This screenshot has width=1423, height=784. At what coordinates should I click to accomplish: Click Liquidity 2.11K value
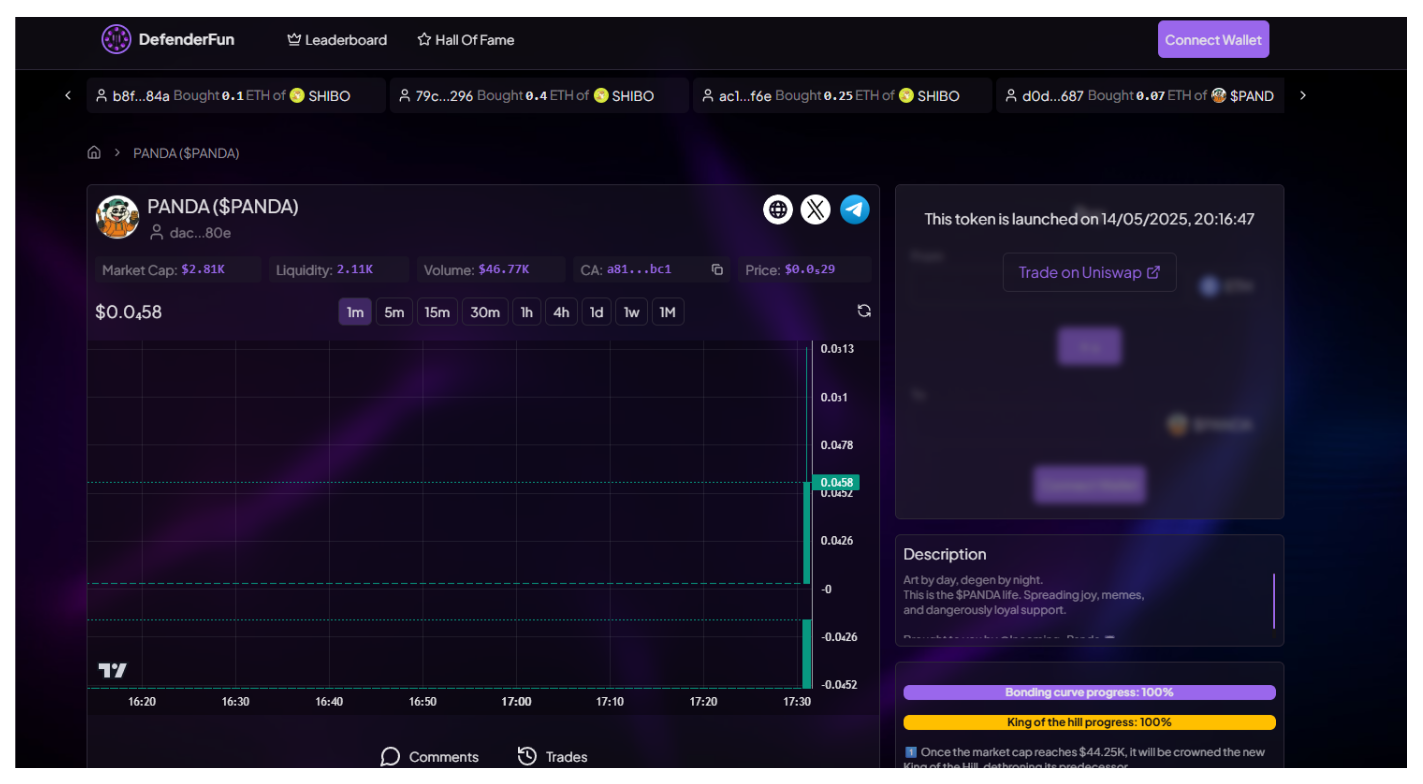(355, 270)
